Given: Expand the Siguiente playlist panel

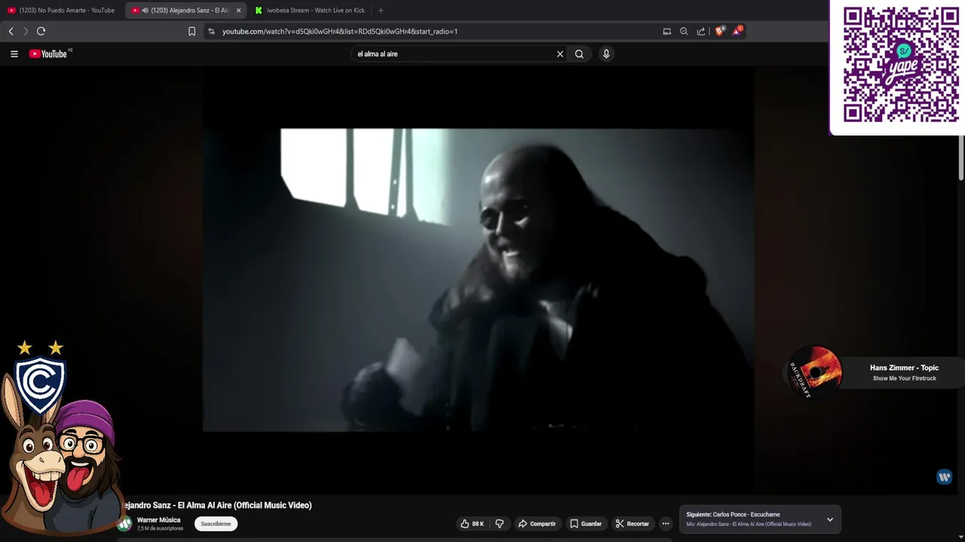Looking at the screenshot, I should (830, 519).
